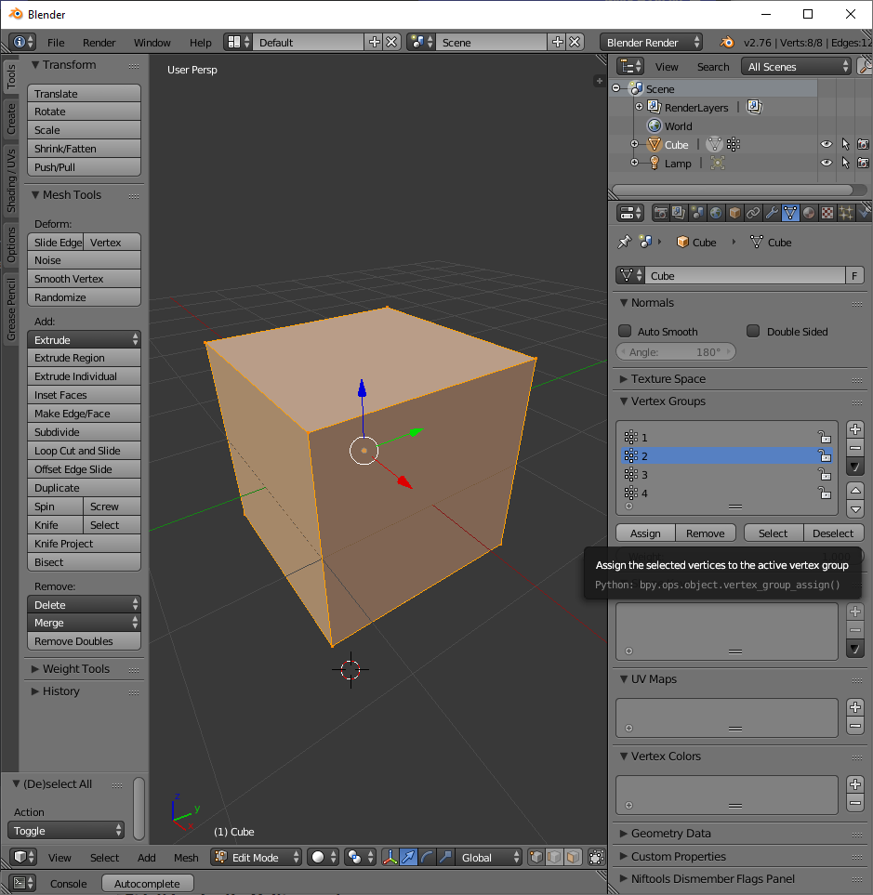Open the File menu
This screenshot has height=895, width=873.
coord(56,42)
